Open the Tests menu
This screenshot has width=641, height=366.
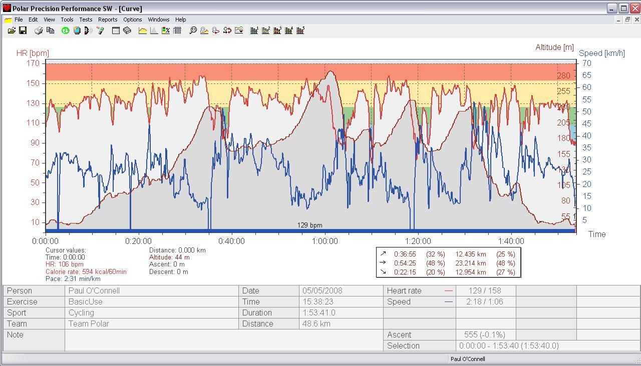coord(86,19)
